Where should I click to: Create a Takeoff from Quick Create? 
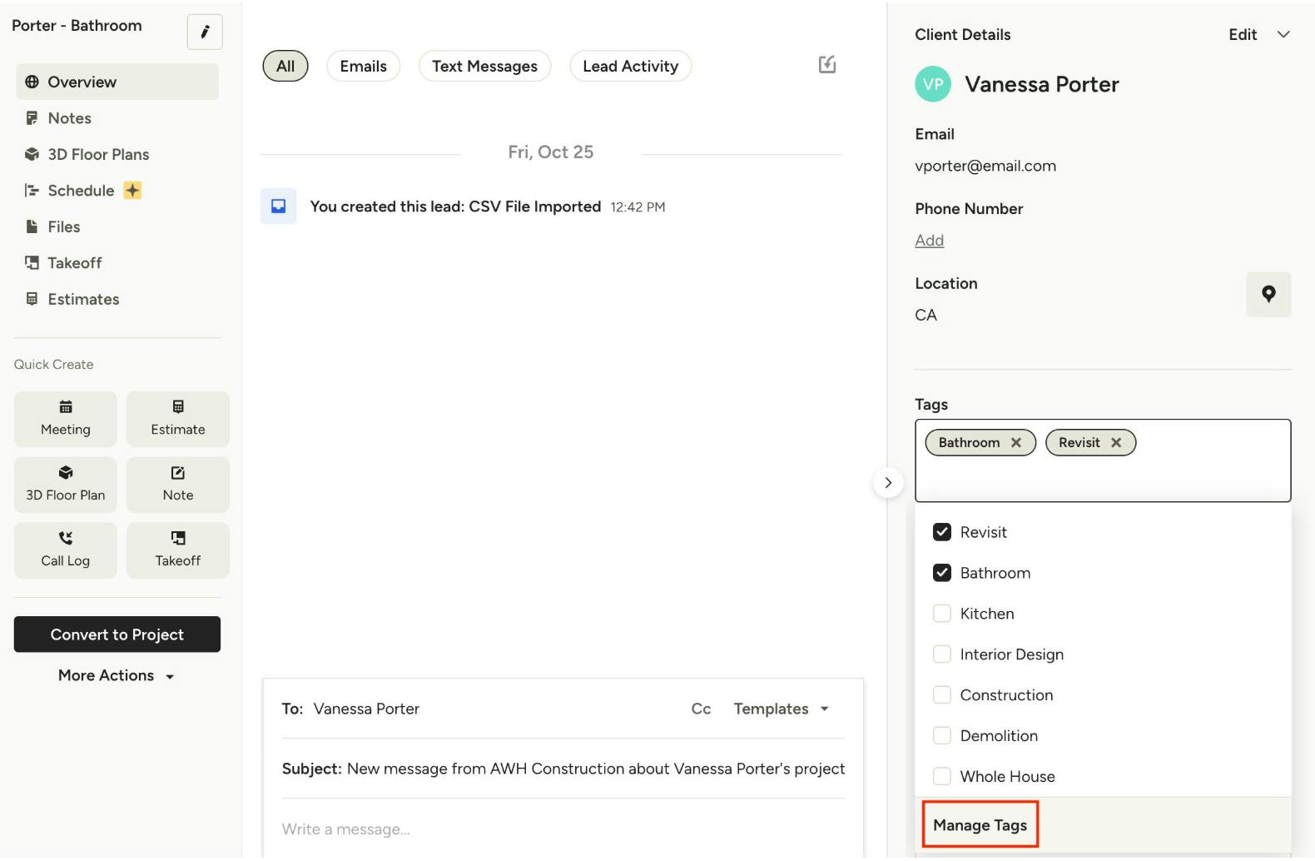[177, 550]
